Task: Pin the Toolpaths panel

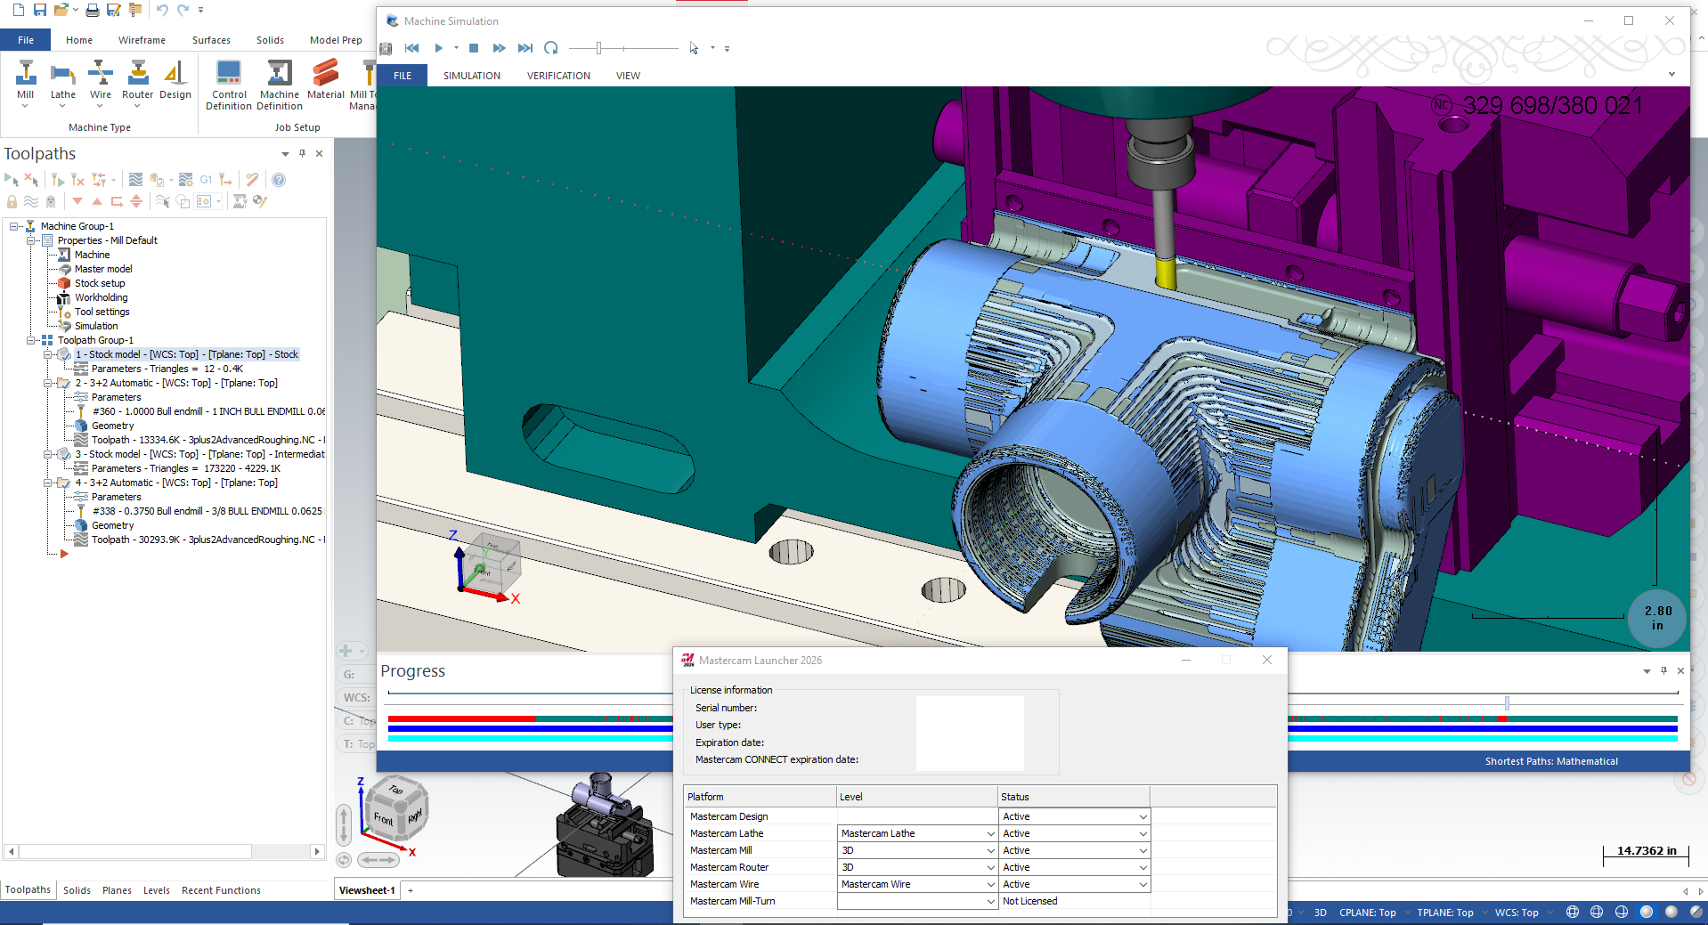Action: click(302, 153)
